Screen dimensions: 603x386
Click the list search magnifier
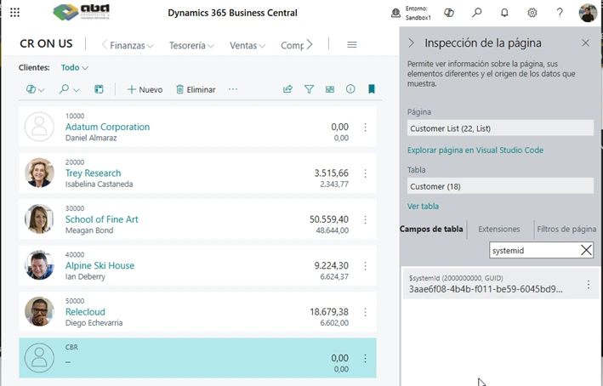(x=64, y=89)
